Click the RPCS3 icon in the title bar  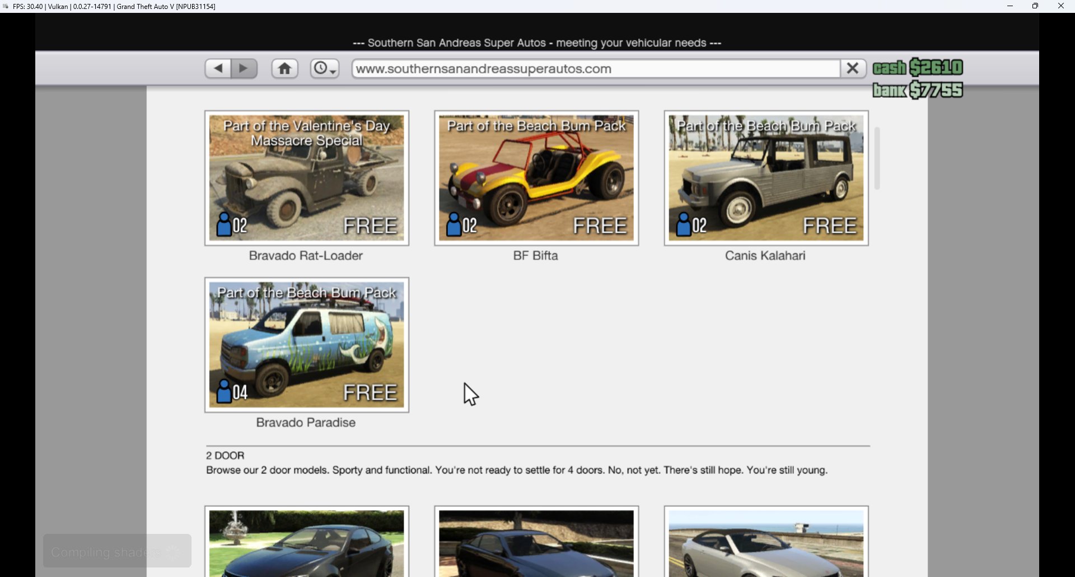coord(6,6)
